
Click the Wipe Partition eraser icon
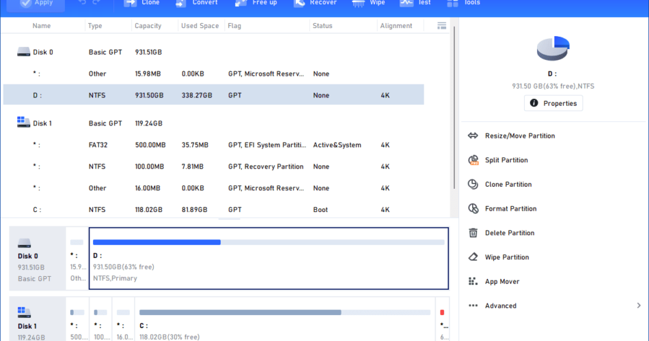473,257
